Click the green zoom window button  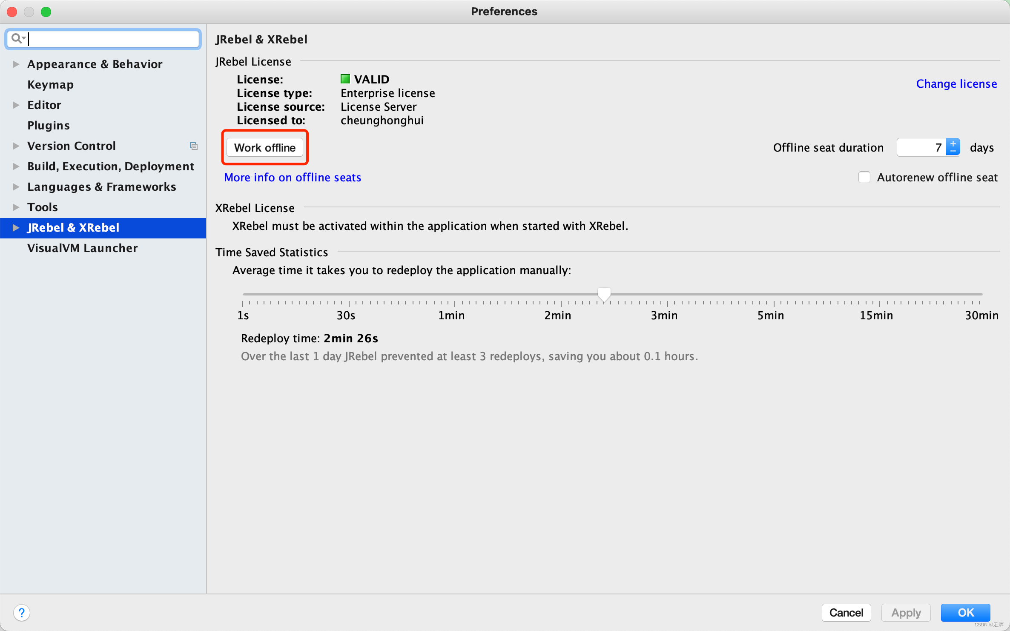coord(46,11)
